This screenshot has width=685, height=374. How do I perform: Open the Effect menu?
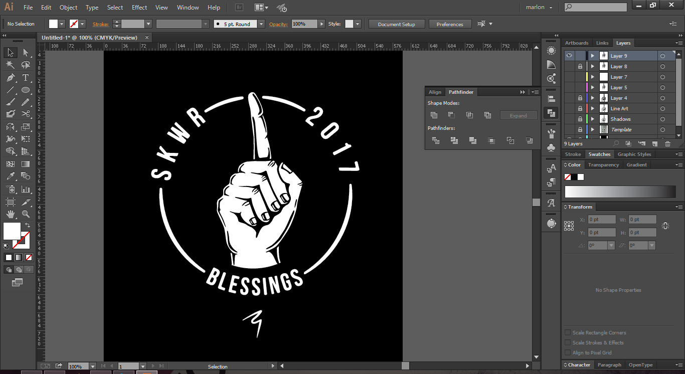(139, 7)
